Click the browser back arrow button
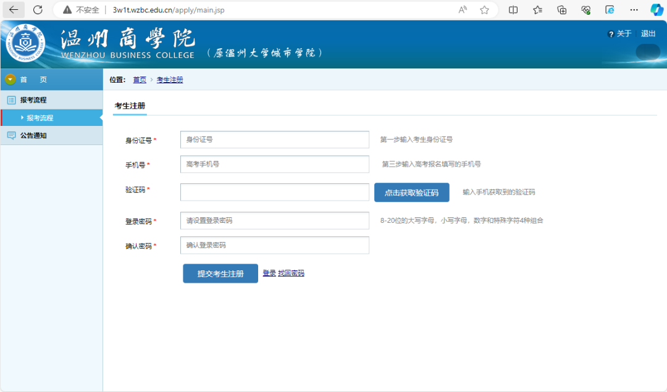 click(14, 10)
